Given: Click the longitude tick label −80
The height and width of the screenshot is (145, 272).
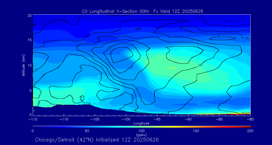Looking at the screenshot, I should [250, 120].
